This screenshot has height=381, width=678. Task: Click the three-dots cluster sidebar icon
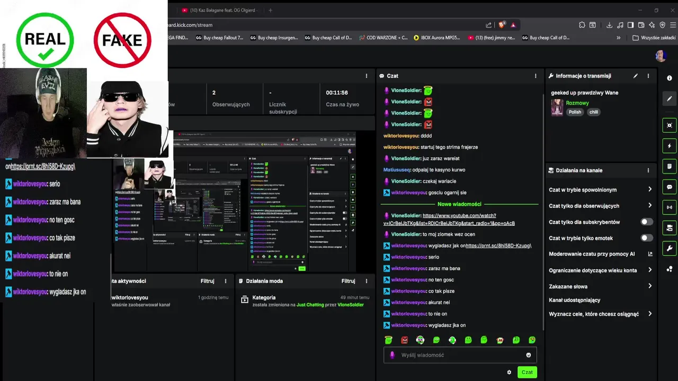click(670, 269)
